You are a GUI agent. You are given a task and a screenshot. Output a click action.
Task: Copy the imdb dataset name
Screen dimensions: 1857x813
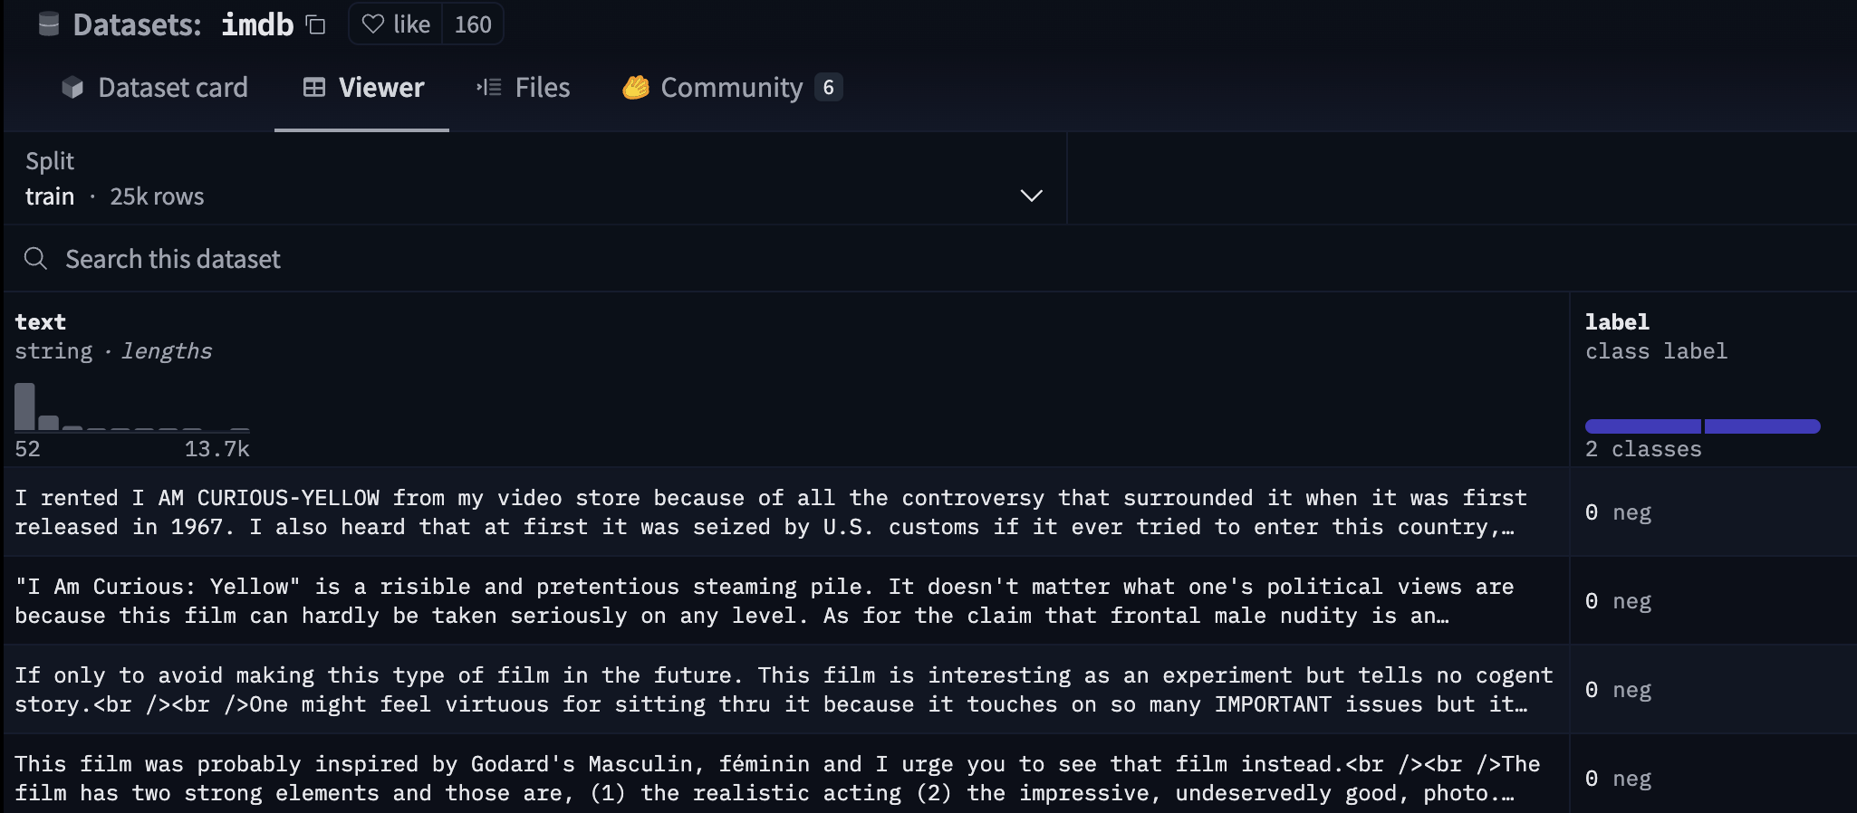[315, 24]
